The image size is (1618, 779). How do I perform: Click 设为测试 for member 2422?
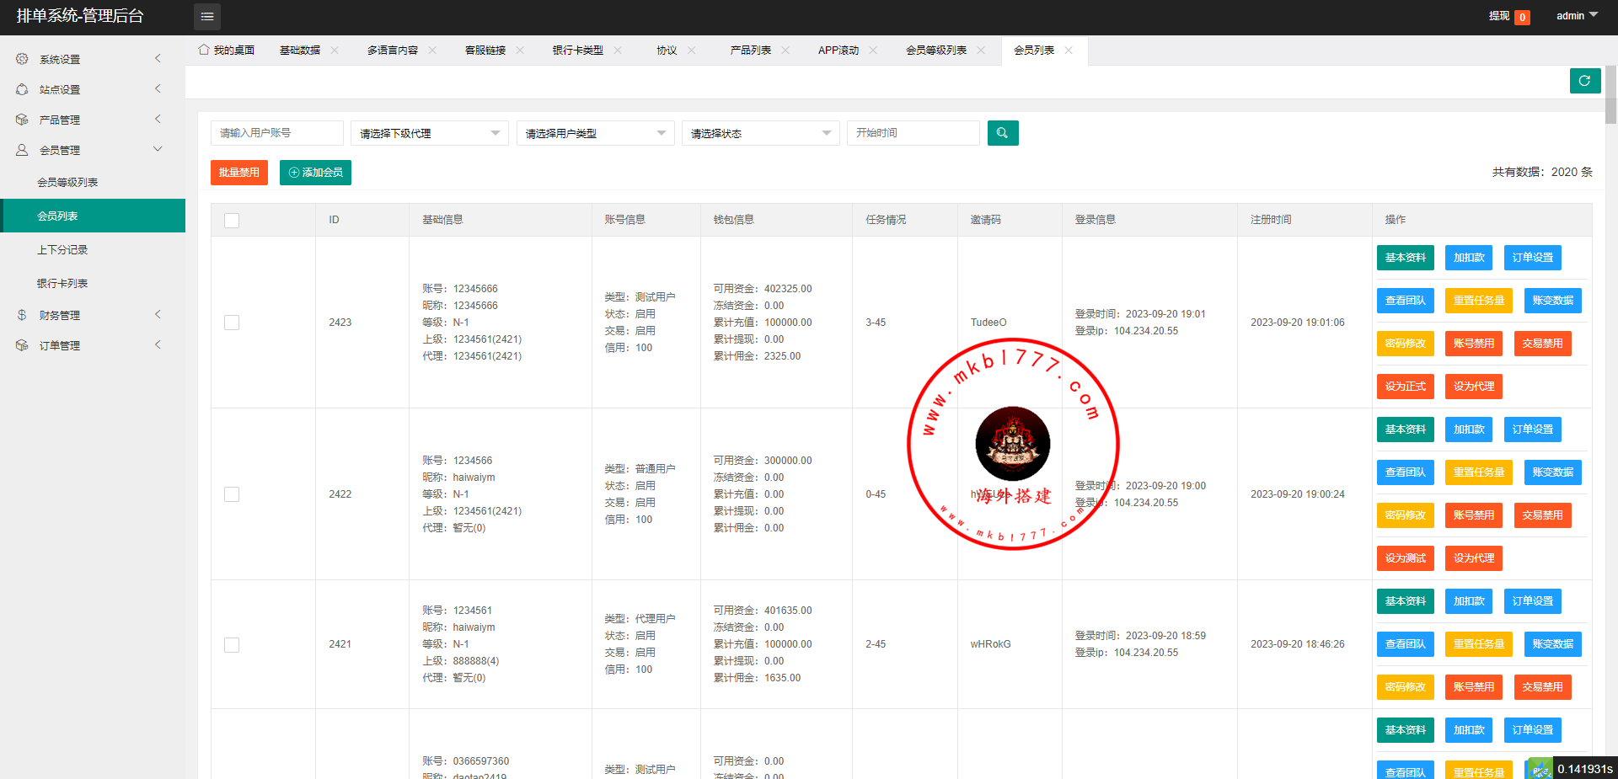point(1406,558)
